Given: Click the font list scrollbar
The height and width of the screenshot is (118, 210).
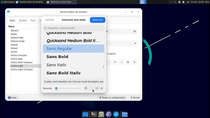Looking at the screenshot, I should 103,66.
